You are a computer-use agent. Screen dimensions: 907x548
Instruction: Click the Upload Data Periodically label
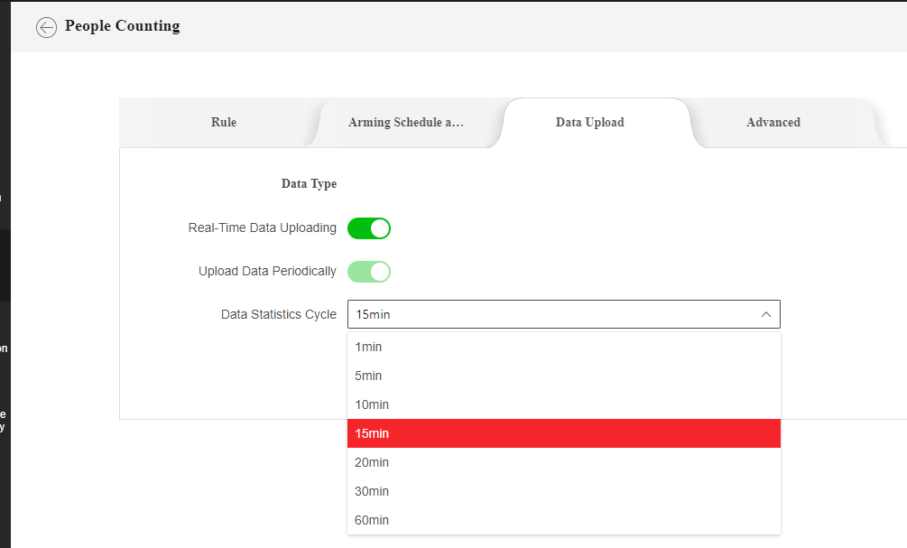[x=267, y=272]
